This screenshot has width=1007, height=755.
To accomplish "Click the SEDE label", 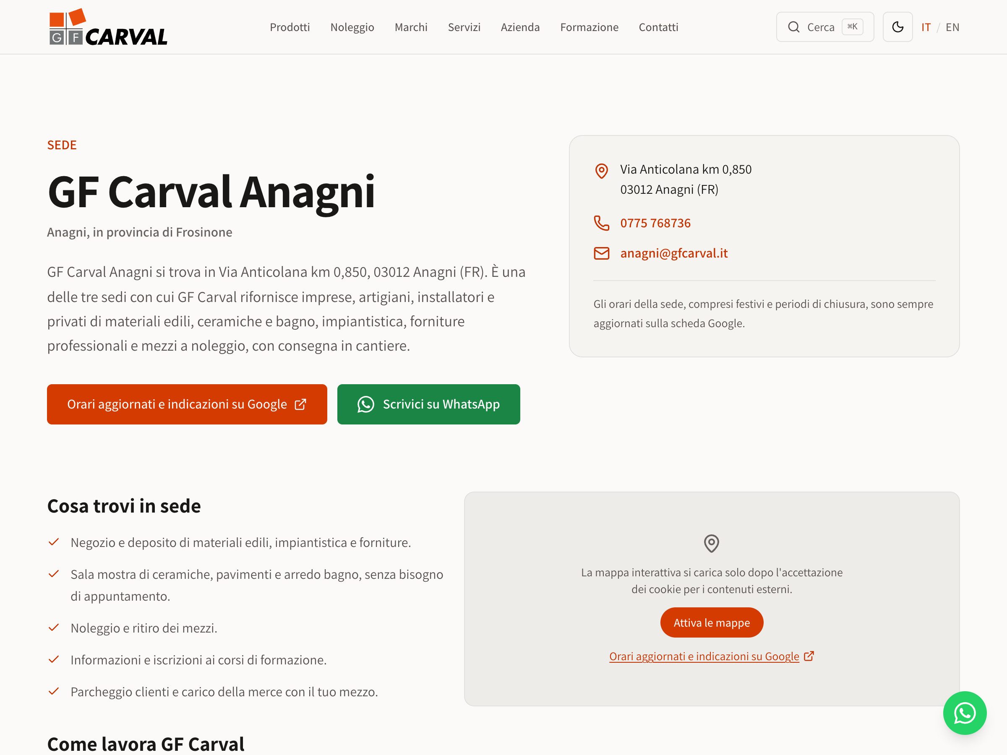I will point(62,145).
